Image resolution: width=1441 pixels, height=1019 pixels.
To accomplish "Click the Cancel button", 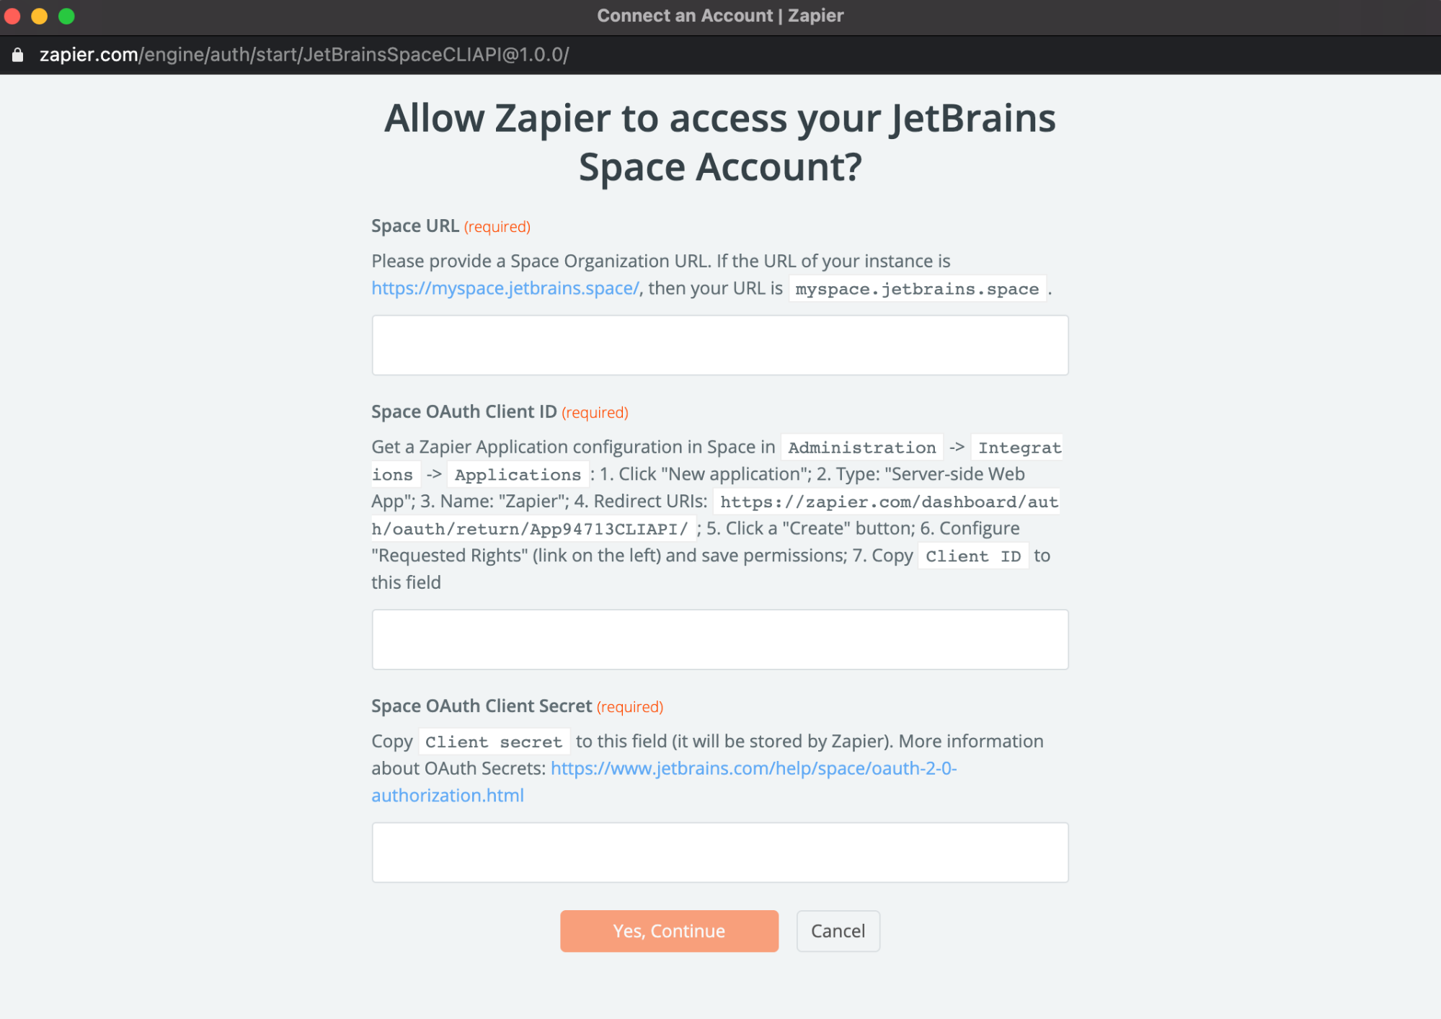I will click(838, 931).
